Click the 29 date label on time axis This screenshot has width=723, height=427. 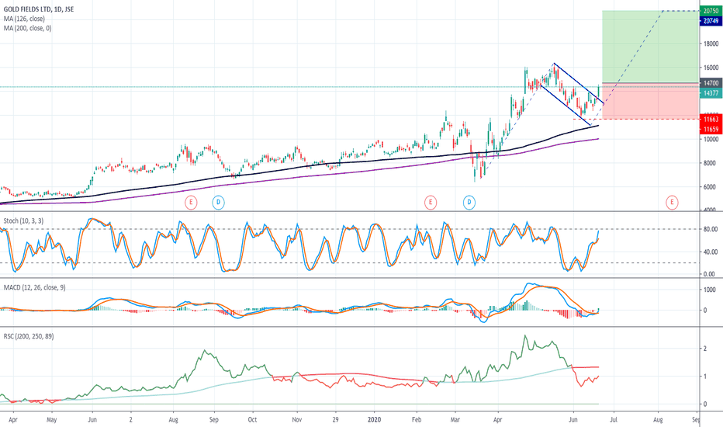335,420
